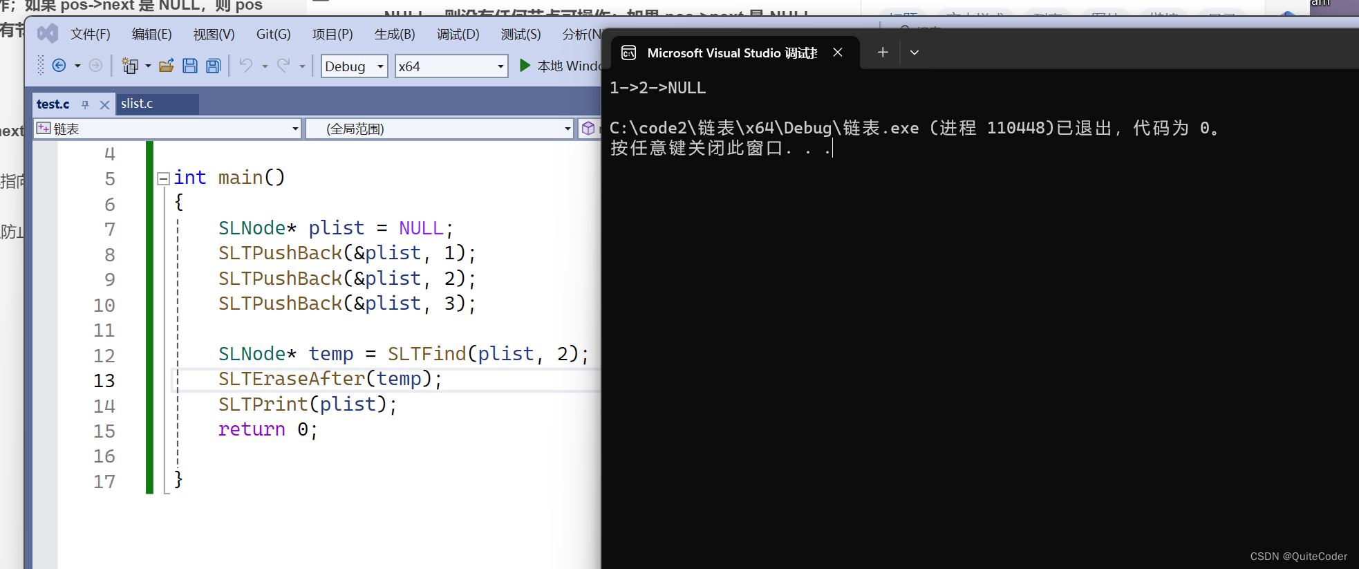
Task: Open the back navigation history dropdown arrow
Action: tap(77, 66)
